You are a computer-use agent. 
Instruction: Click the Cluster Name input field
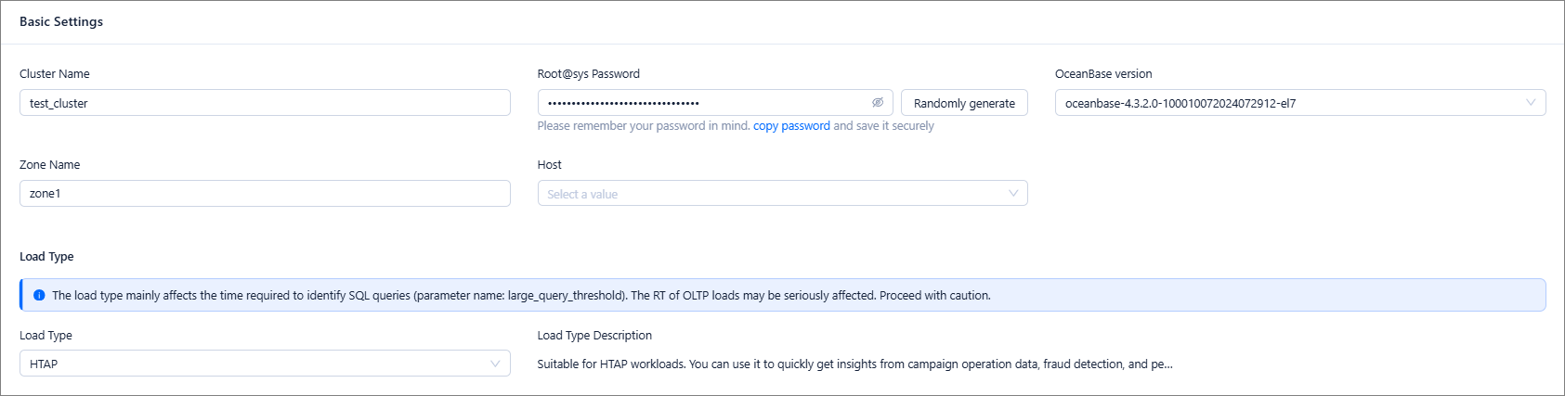click(x=265, y=103)
